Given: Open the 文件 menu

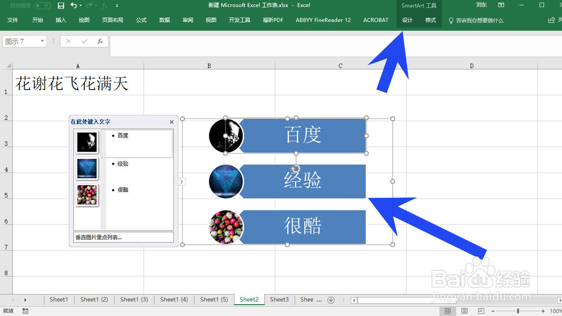Looking at the screenshot, I should [x=12, y=20].
